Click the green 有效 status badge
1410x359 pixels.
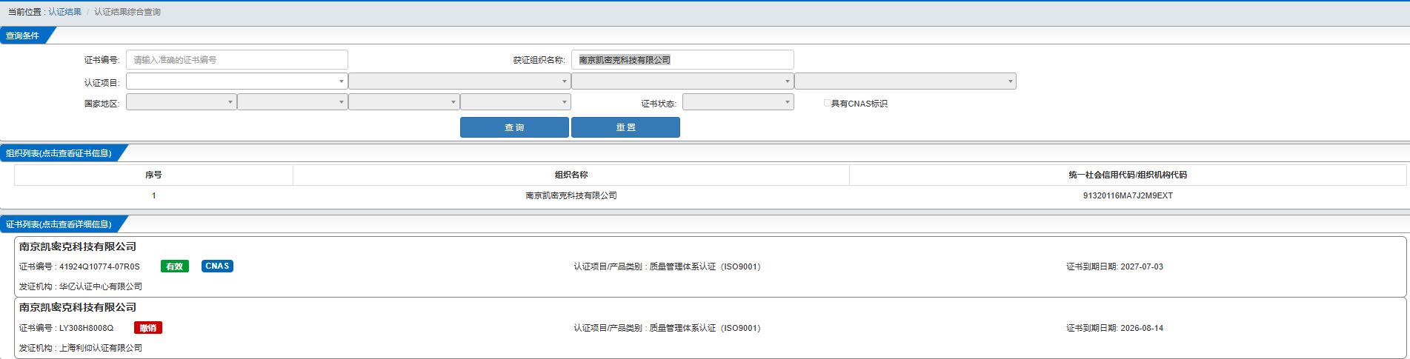pyautogui.click(x=175, y=266)
